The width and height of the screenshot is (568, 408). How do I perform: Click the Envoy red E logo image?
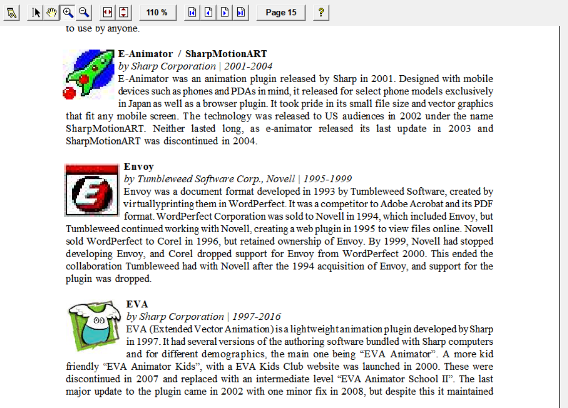[92, 190]
